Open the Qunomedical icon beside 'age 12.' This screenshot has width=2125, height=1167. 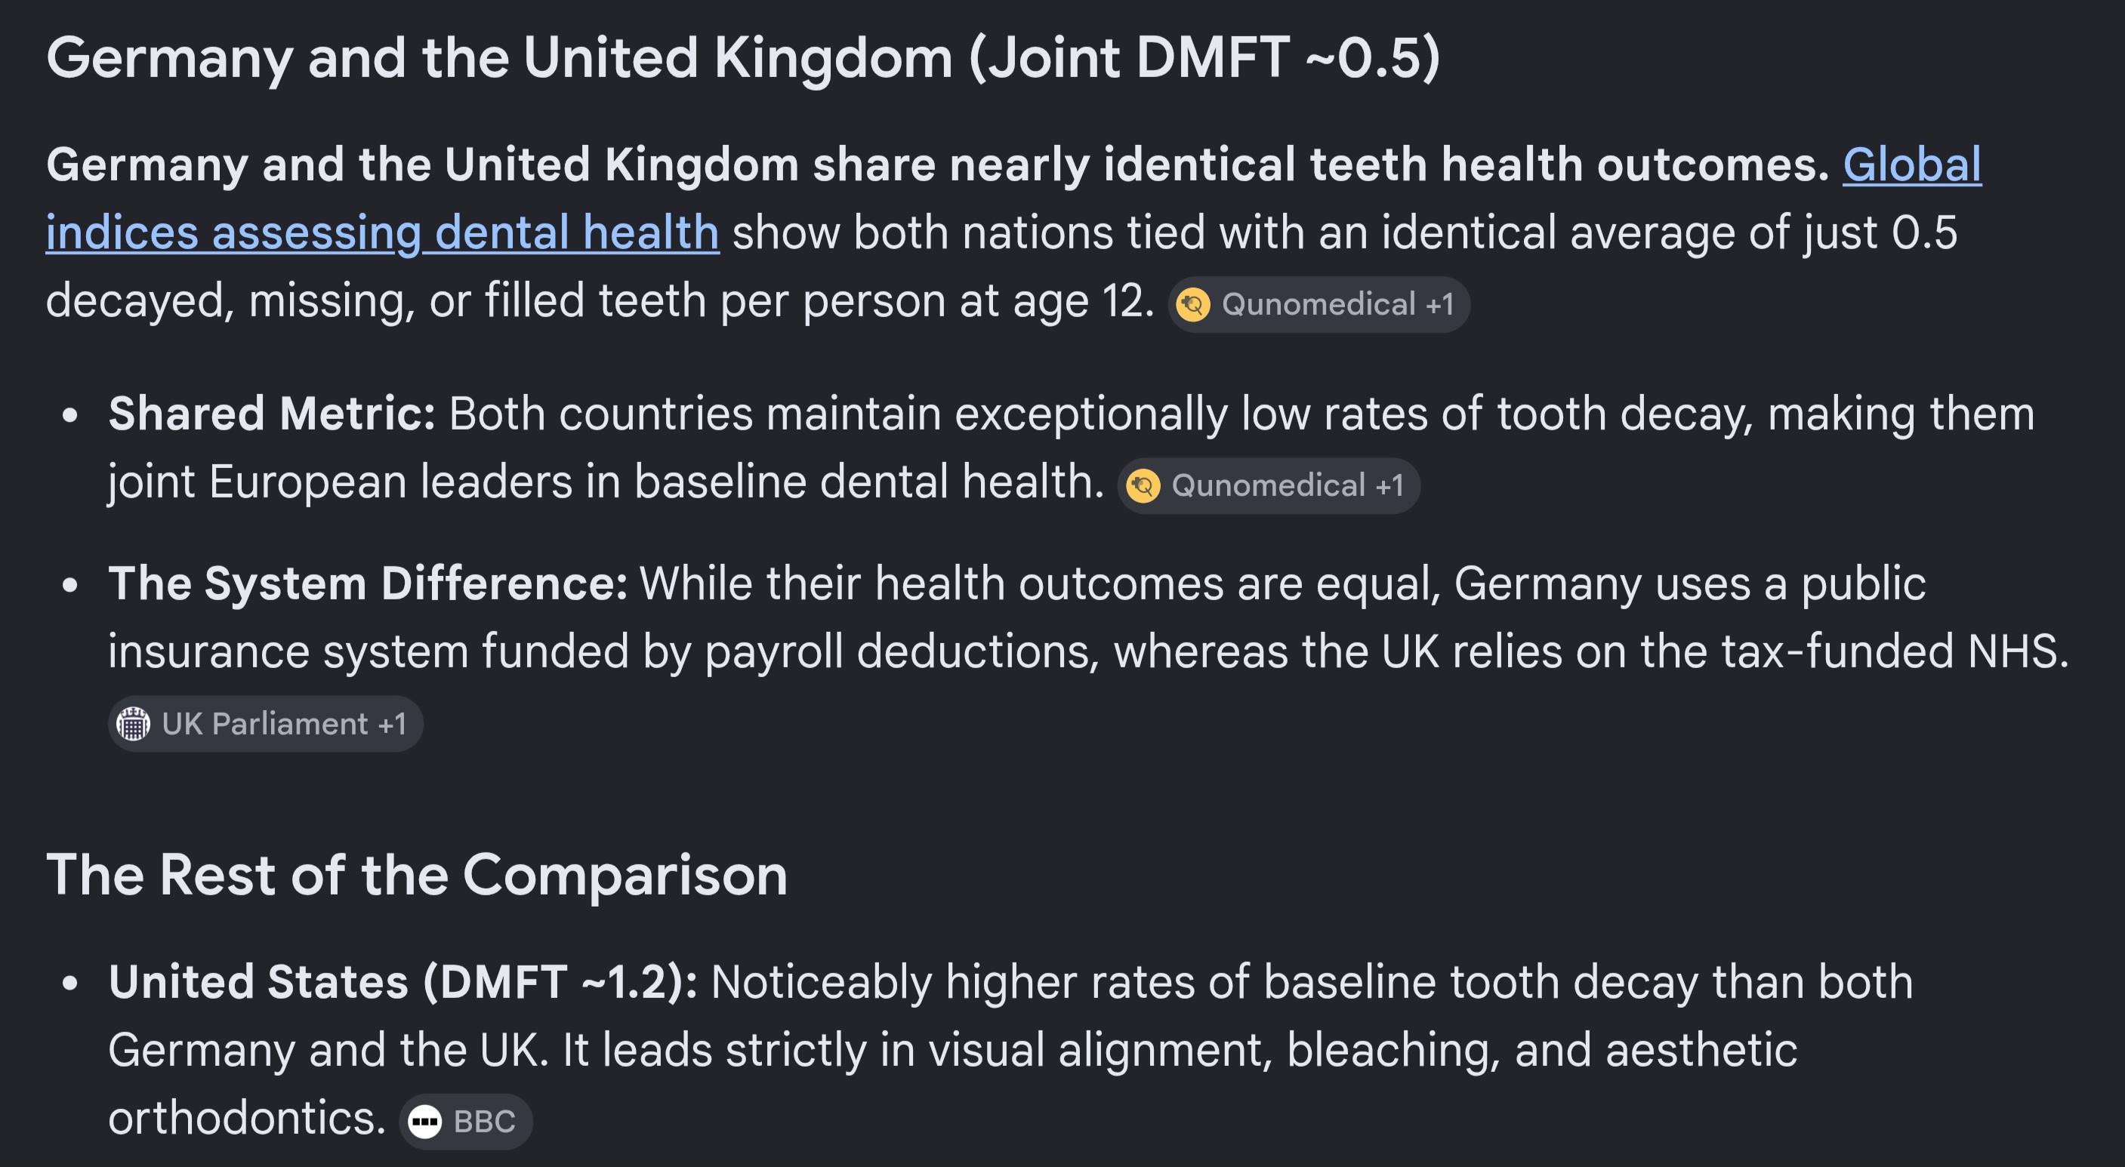pyautogui.click(x=1193, y=304)
